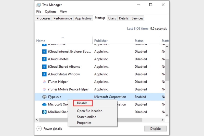The height and width of the screenshot is (136, 204).
Task: Switch to the Users tab
Action: pos(112,18)
